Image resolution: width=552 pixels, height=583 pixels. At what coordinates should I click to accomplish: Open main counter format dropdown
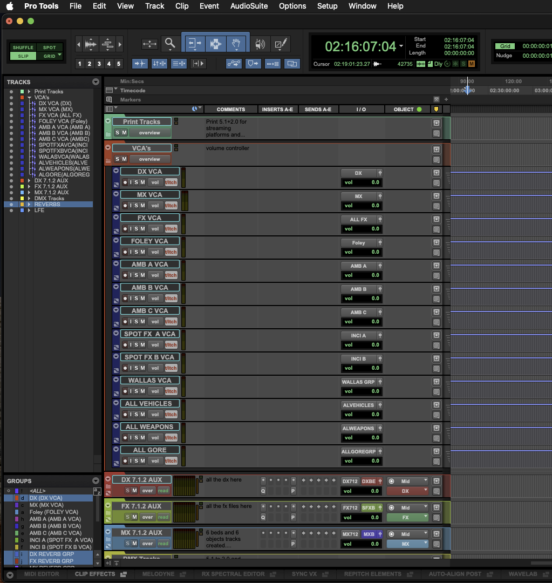coord(401,46)
